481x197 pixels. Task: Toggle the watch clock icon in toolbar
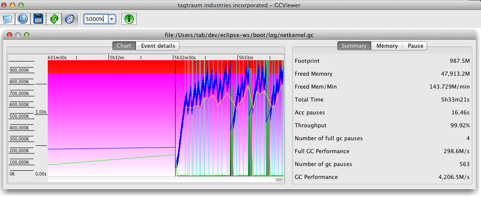click(70, 19)
